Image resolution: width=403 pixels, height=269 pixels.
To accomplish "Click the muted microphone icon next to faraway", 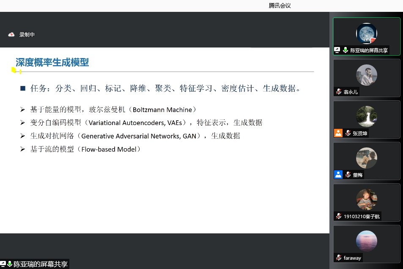I will [x=338, y=258].
